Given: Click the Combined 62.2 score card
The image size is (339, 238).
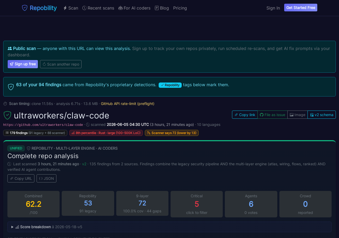Looking at the screenshot, I should (x=33, y=204).
